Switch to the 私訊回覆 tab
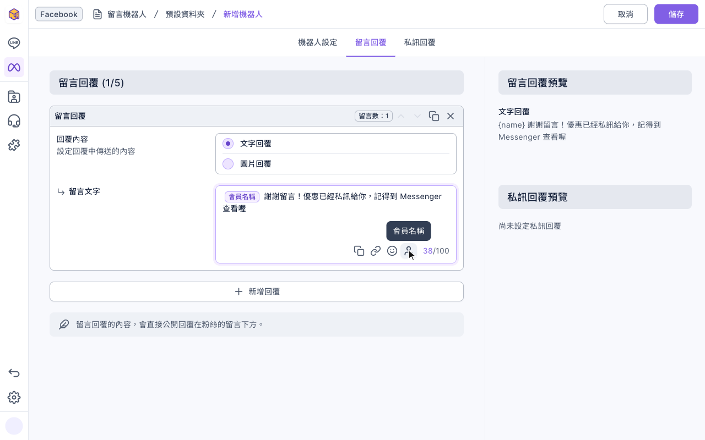 (420, 42)
